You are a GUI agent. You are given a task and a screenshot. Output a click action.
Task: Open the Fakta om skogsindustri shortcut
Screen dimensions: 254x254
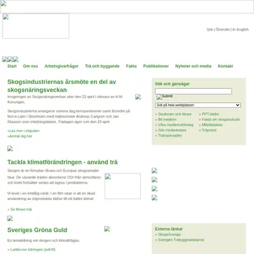[x=221, y=119]
